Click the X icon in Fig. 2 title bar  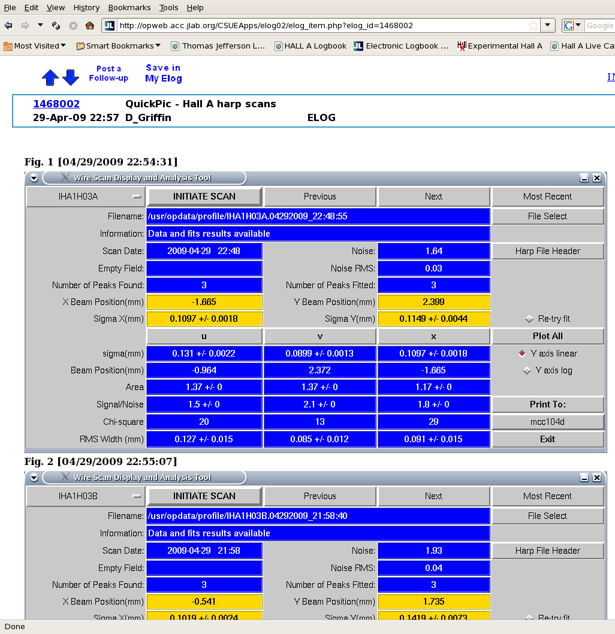[x=65, y=477]
